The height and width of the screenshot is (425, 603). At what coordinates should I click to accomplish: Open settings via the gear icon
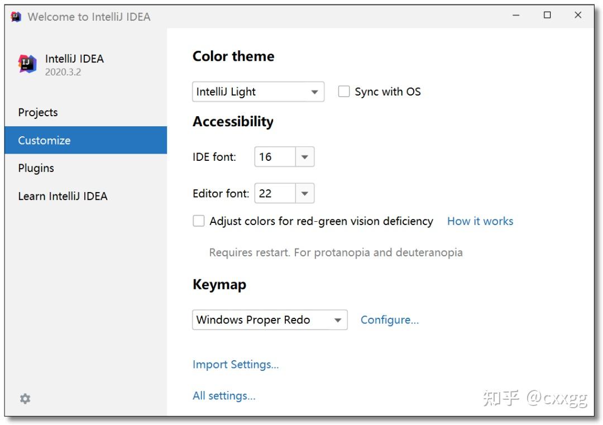click(25, 399)
